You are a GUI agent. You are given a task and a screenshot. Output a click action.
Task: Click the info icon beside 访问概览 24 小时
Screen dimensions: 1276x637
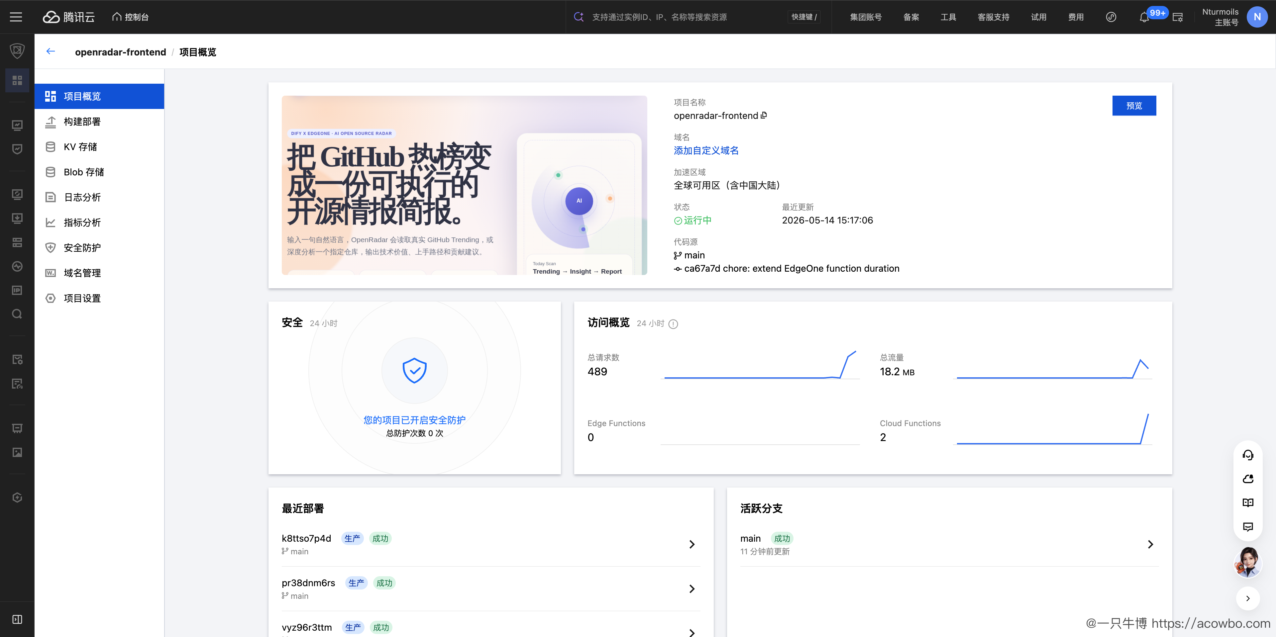tap(673, 324)
